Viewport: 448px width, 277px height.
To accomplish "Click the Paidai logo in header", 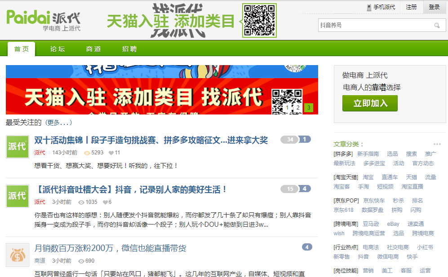I will click(44, 20).
